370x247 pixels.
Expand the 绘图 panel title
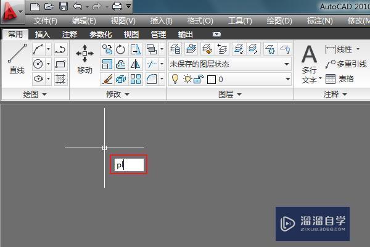pyautogui.click(x=35, y=94)
